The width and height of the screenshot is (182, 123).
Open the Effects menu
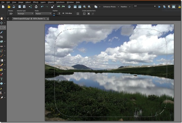click(x=36, y=2)
